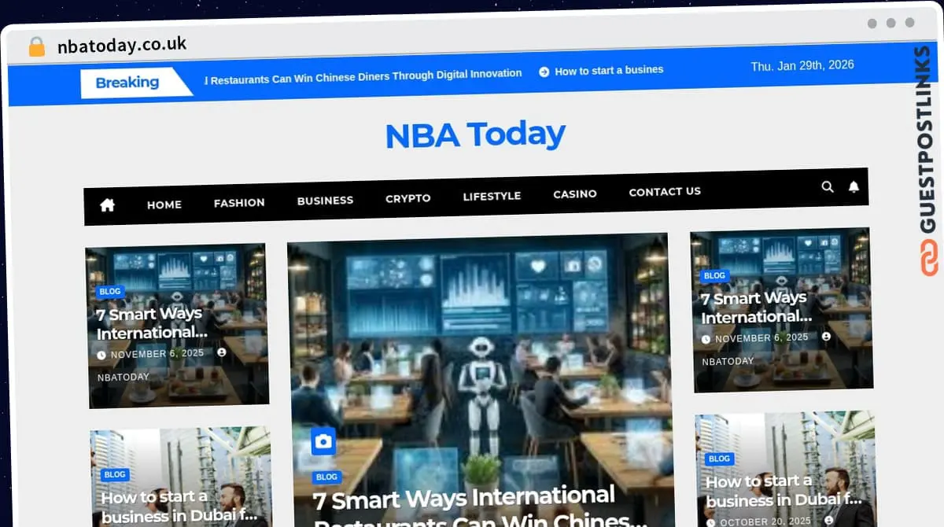Screen dimensions: 944x527
Task: Click the BLOG badge on the featured image
Action: tap(326, 477)
